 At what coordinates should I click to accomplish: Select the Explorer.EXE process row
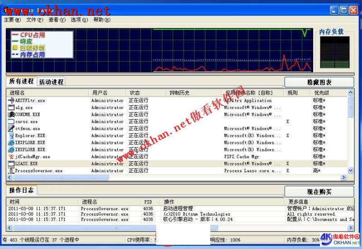tap(177, 136)
